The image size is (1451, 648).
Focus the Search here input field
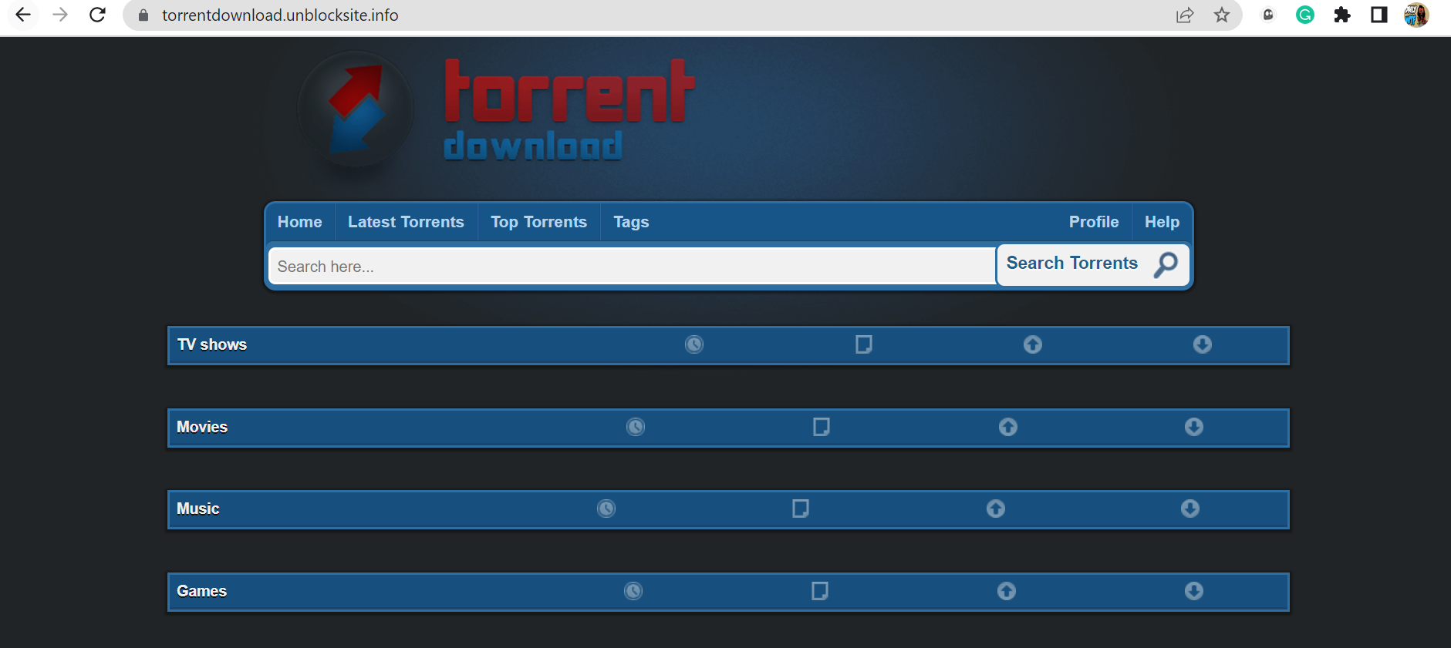tap(633, 266)
